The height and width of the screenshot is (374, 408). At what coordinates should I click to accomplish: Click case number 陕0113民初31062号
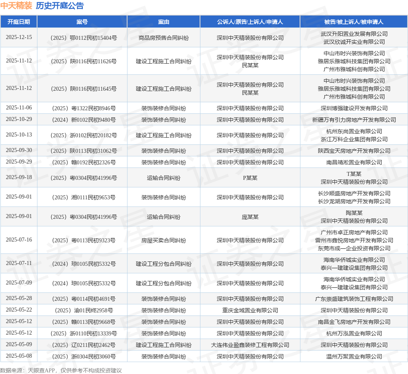tap(84, 151)
